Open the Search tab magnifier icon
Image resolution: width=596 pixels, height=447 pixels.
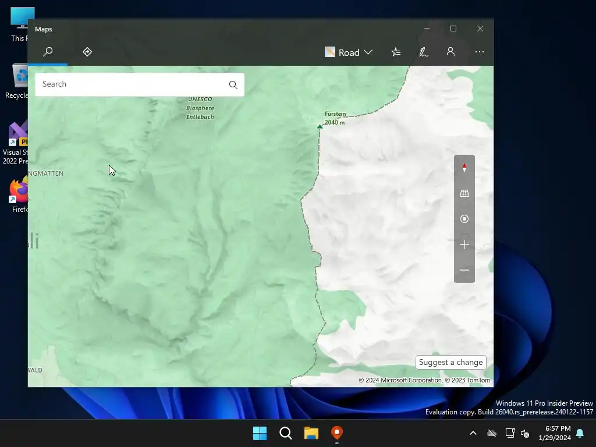[48, 52]
